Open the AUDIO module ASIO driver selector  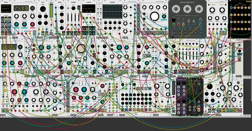click(x=89, y=6)
